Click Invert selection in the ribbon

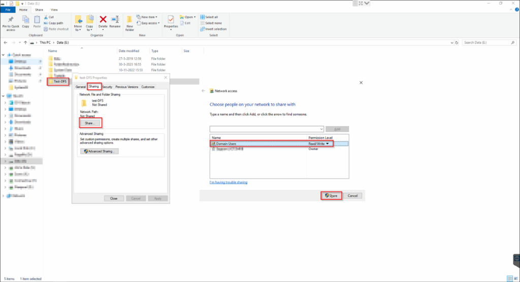coord(216,29)
